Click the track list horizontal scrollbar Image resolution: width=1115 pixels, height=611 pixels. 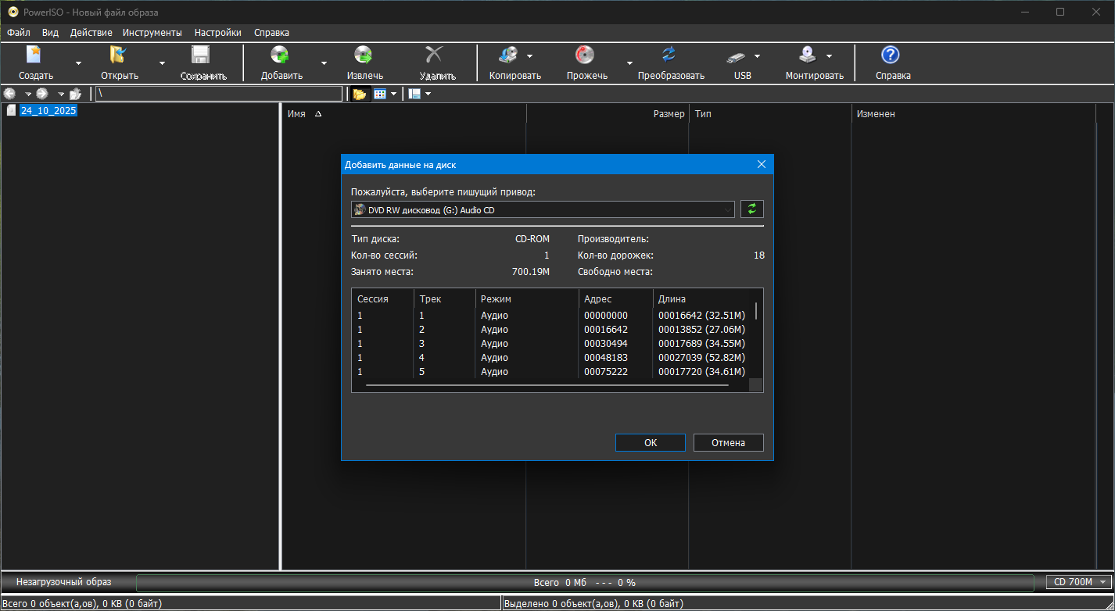pyautogui.click(x=547, y=384)
